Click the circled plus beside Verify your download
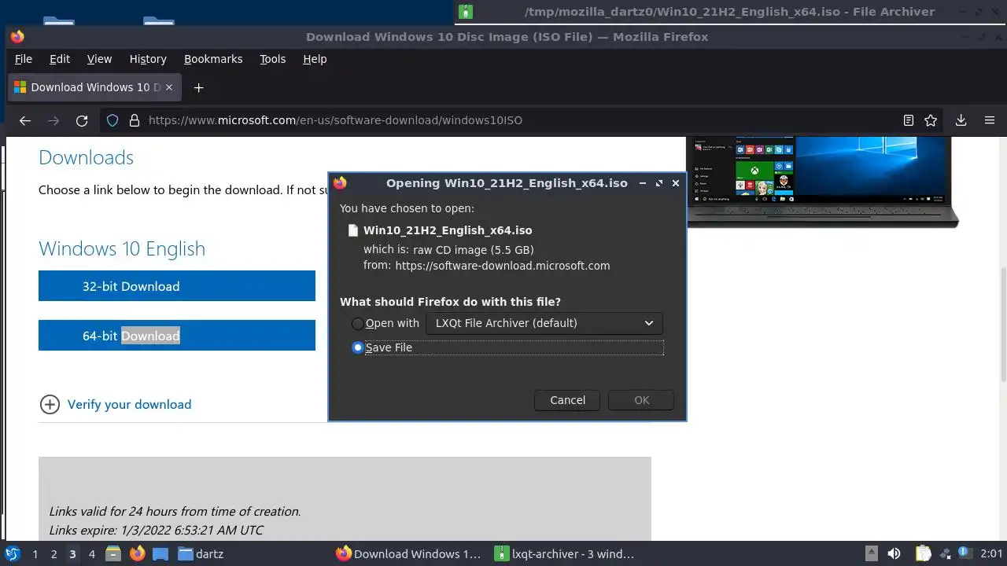Screen dimensions: 1007x566 [x=50, y=404]
